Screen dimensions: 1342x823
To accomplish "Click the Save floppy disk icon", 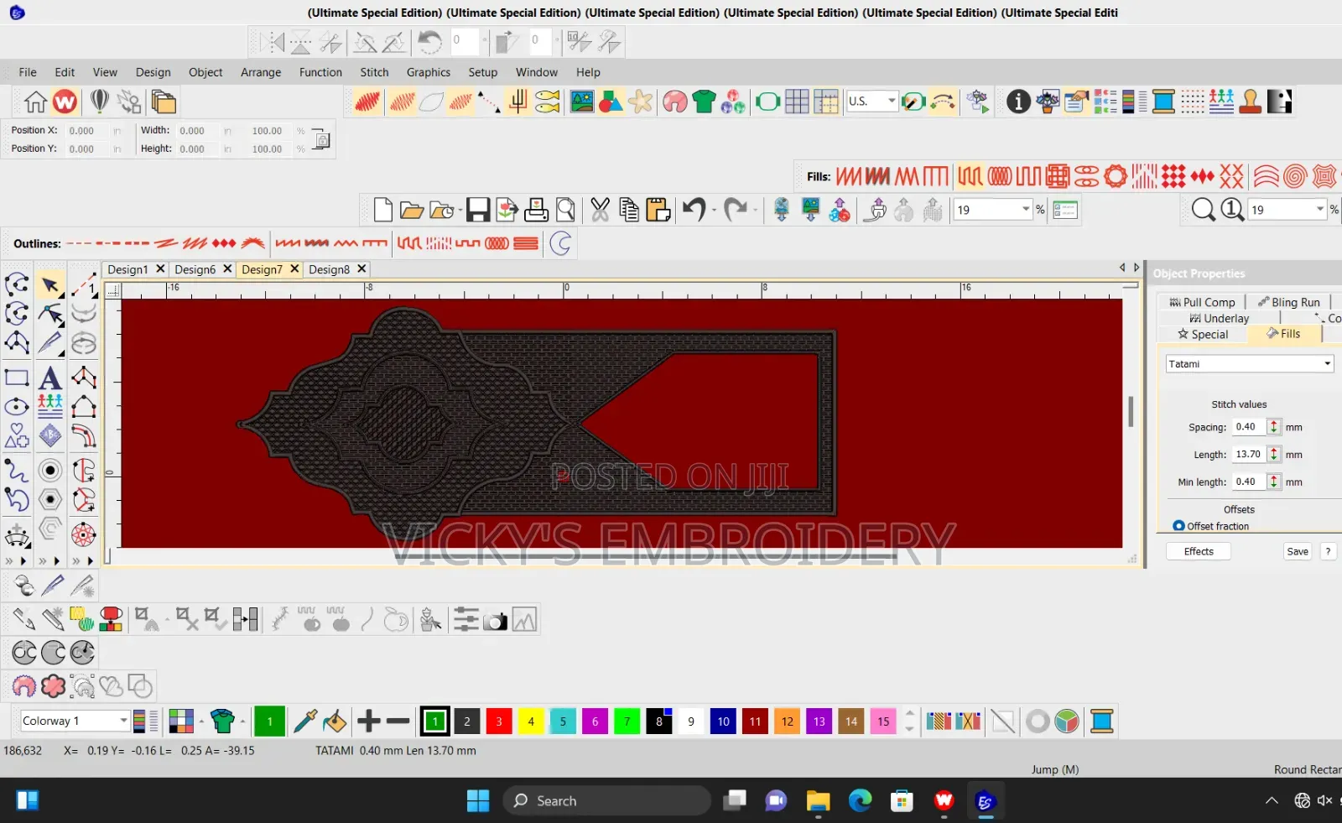I will [478, 210].
